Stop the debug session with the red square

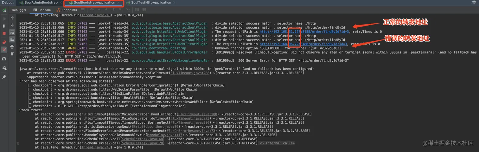[4, 33]
